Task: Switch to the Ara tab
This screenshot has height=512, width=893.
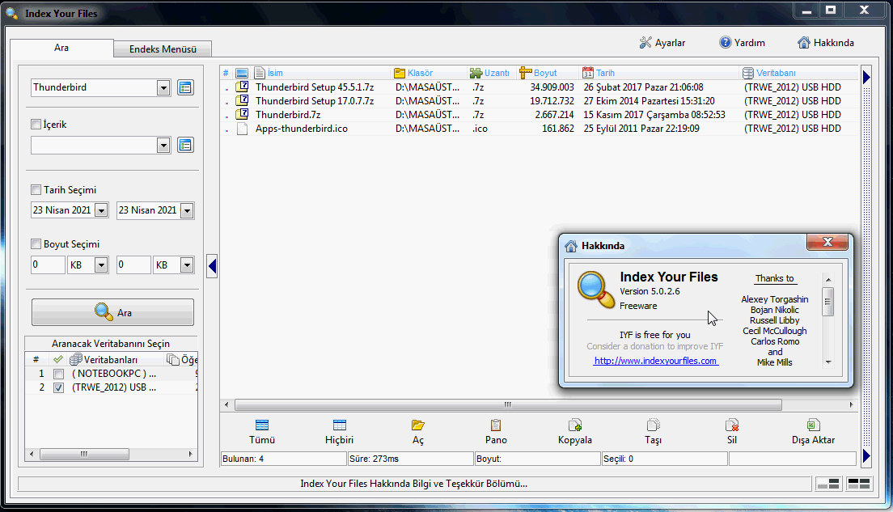Action: [61, 48]
